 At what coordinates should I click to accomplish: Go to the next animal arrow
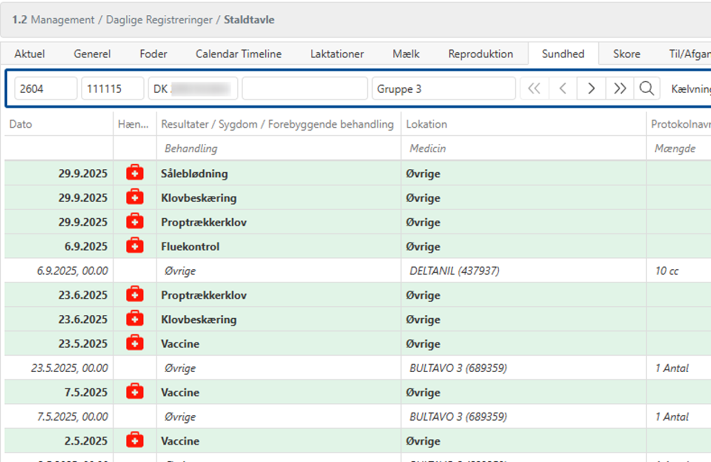[591, 89]
